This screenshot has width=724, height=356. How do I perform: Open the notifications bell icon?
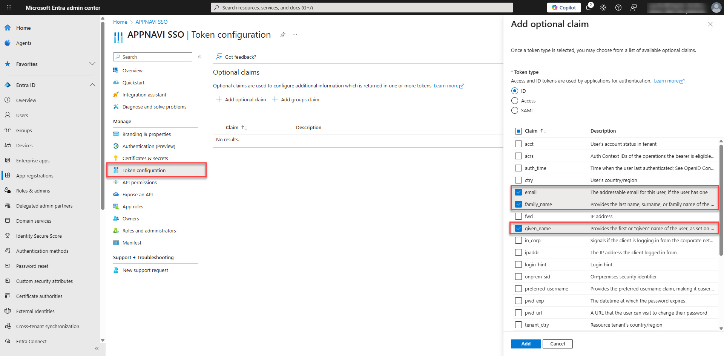(x=588, y=8)
